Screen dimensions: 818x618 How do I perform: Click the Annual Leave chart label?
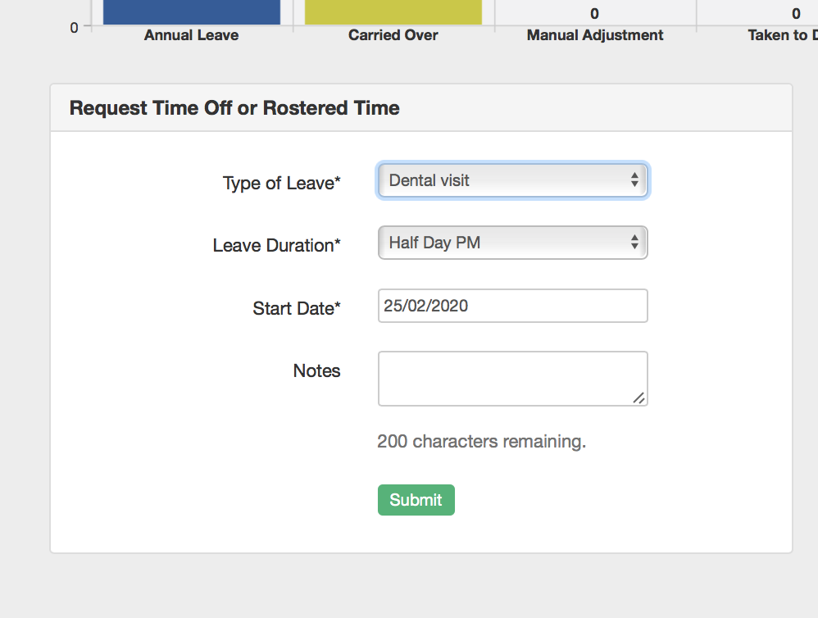click(x=192, y=35)
